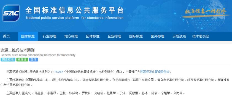232x102 pixels.
Task: Click drafter name 刘力真
Action: click(178, 93)
